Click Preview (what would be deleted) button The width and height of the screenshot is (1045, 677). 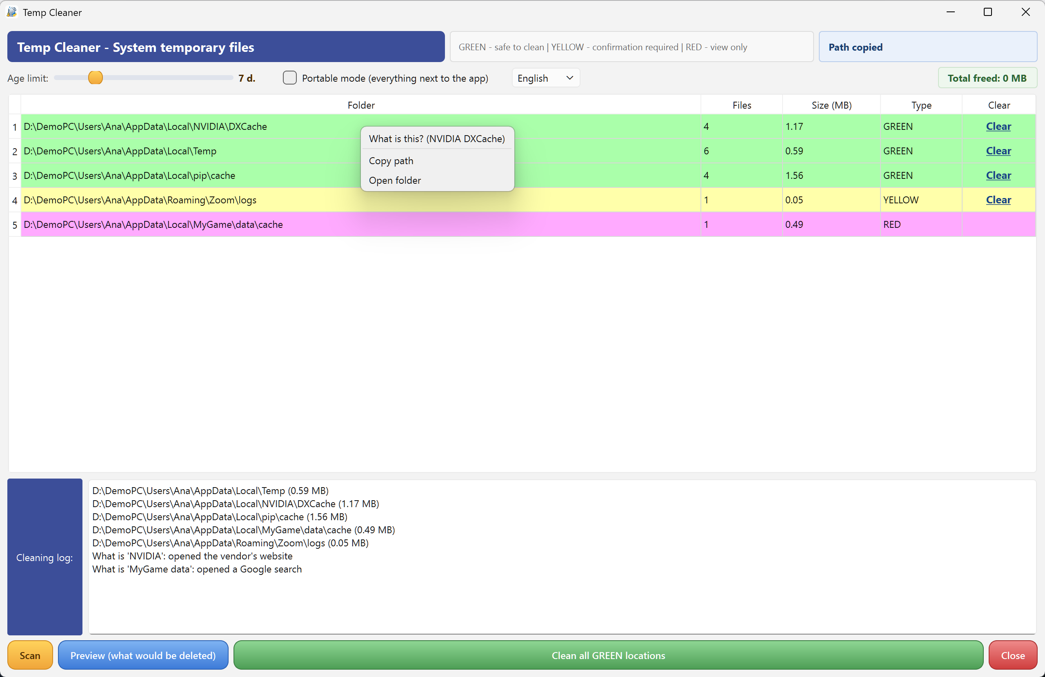point(143,655)
